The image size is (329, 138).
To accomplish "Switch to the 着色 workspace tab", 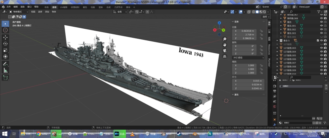I will tap(85, 7).
